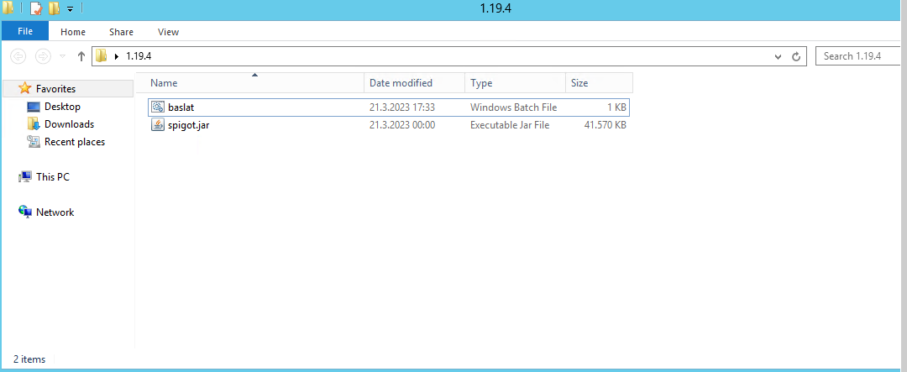This screenshot has height=372, width=907.
Task: Click Executable Jar File type cell
Action: (510, 125)
